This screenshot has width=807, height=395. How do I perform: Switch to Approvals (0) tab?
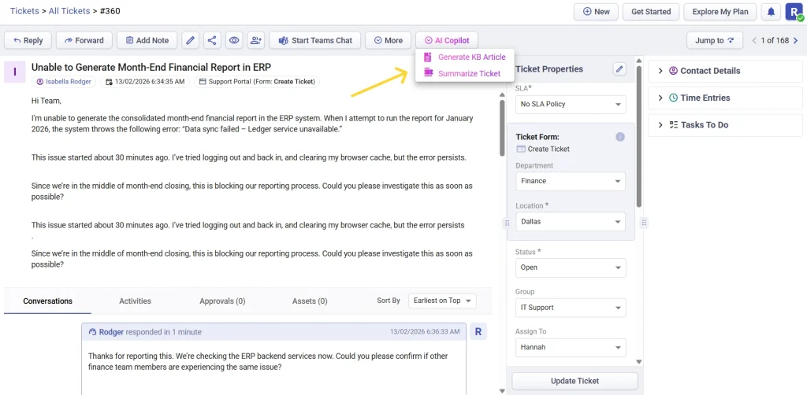coord(222,301)
